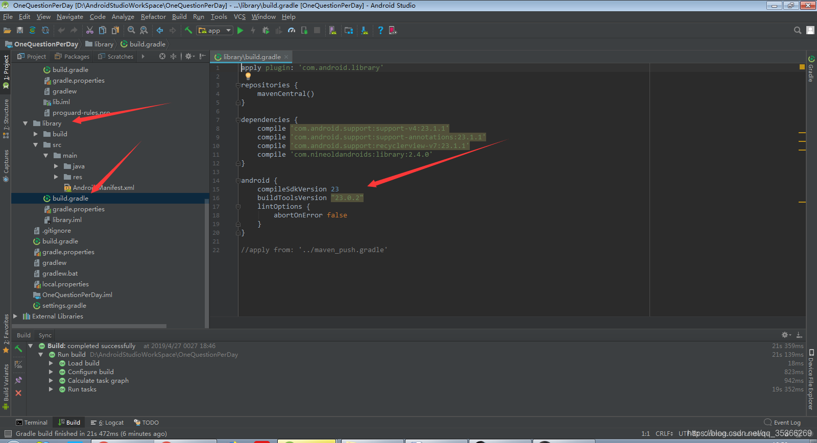Open the Logcat tool window
This screenshot has height=443, width=817.
click(107, 423)
